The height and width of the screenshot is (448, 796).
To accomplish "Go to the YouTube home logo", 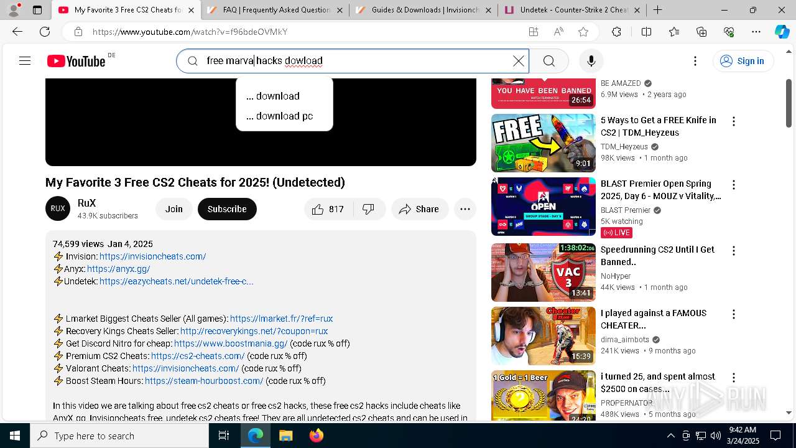I will (76, 61).
